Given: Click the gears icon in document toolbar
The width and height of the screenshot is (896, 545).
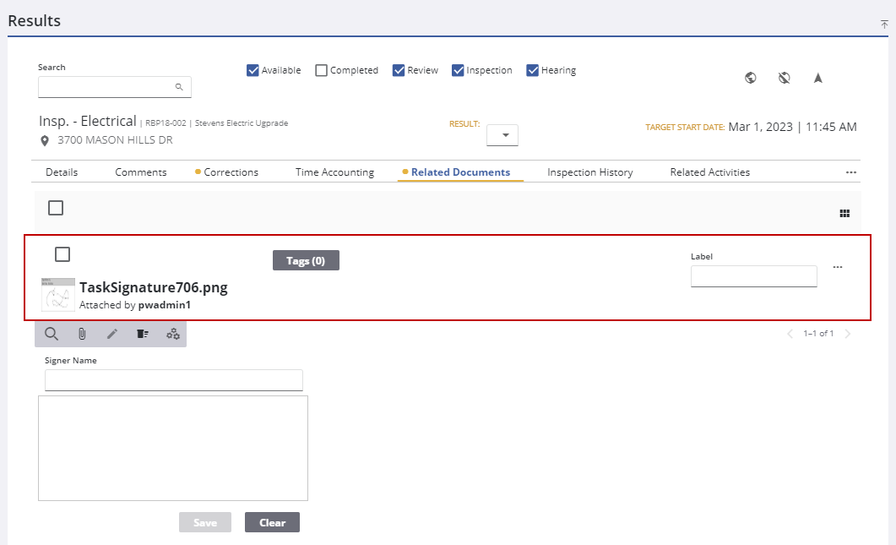Looking at the screenshot, I should coord(173,334).
